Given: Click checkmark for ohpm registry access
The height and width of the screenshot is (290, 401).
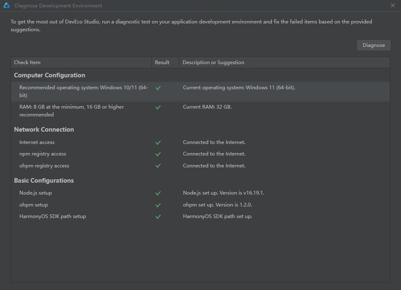Looking at the screenshot, I should tap(158, 166).
